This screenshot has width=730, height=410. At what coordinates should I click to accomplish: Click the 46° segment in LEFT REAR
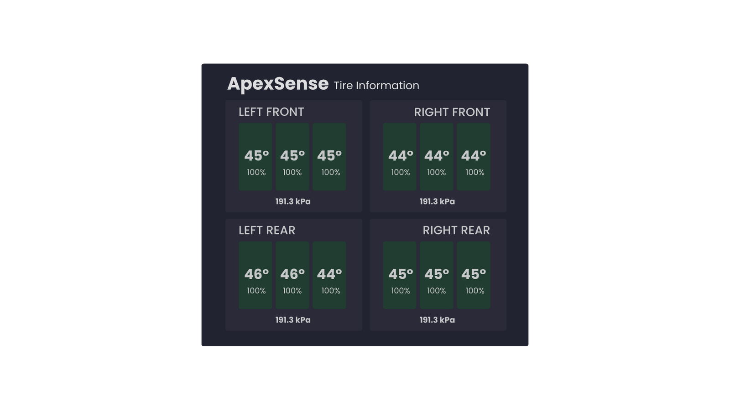tap(255, 275)
